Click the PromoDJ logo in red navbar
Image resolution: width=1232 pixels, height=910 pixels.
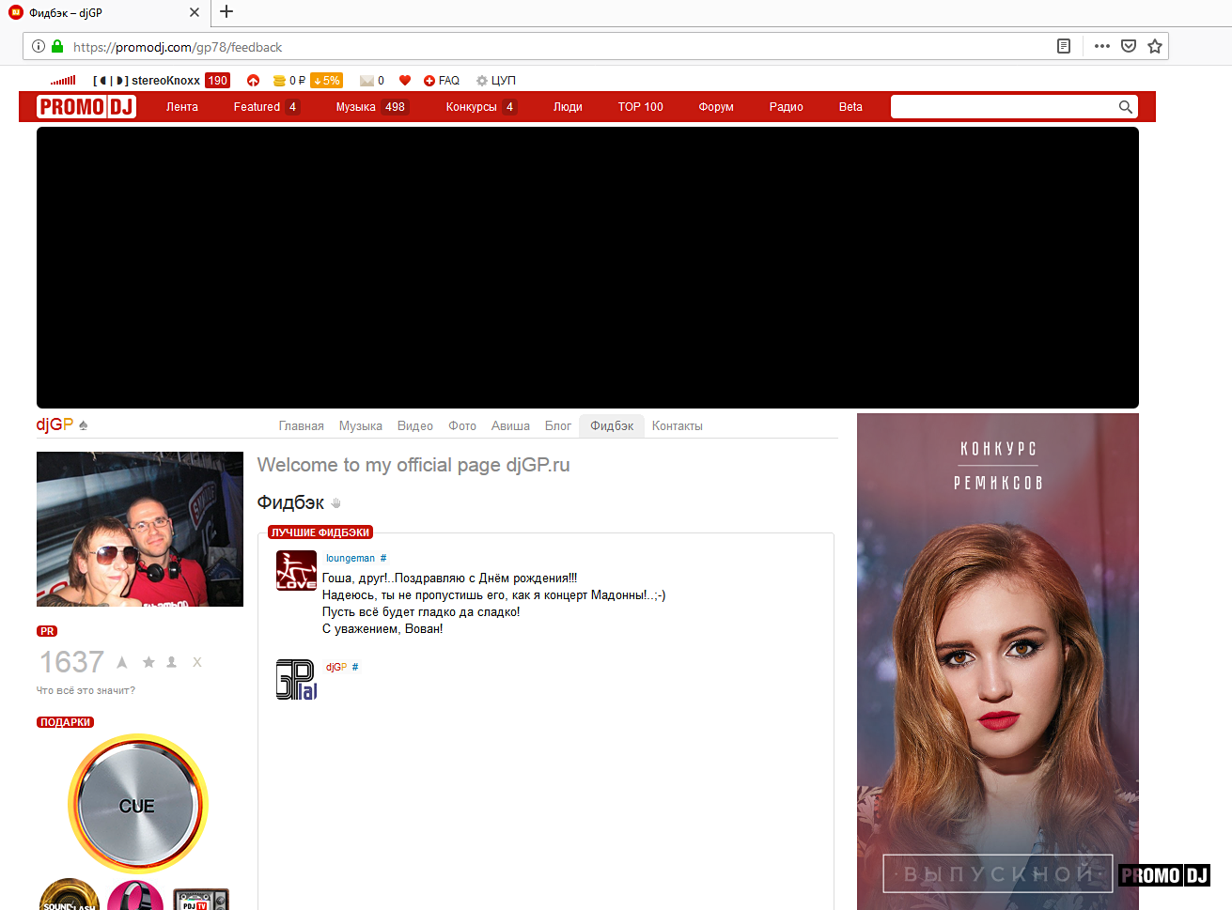(86, 107)
